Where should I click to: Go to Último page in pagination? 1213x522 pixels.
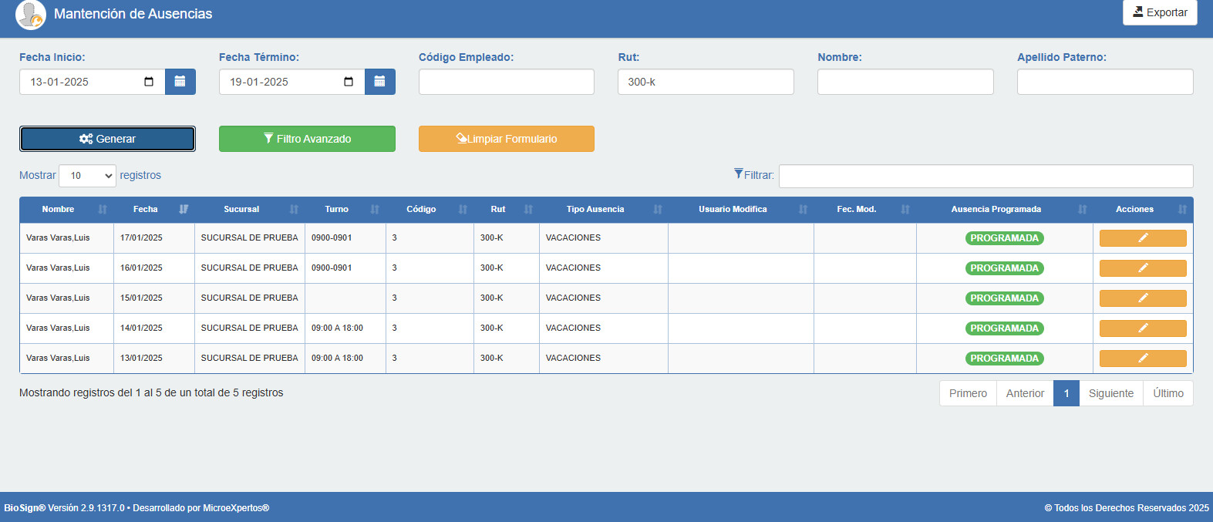[x=1168, y=393]
